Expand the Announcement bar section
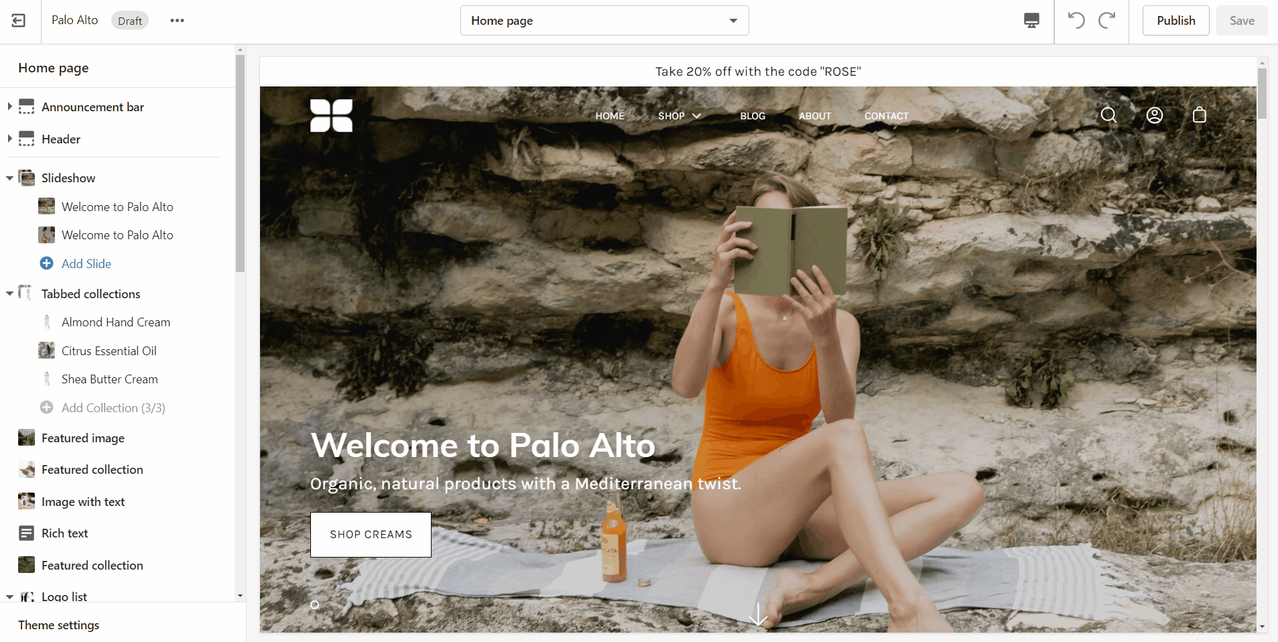The image size is (1278, 642). 9,107
